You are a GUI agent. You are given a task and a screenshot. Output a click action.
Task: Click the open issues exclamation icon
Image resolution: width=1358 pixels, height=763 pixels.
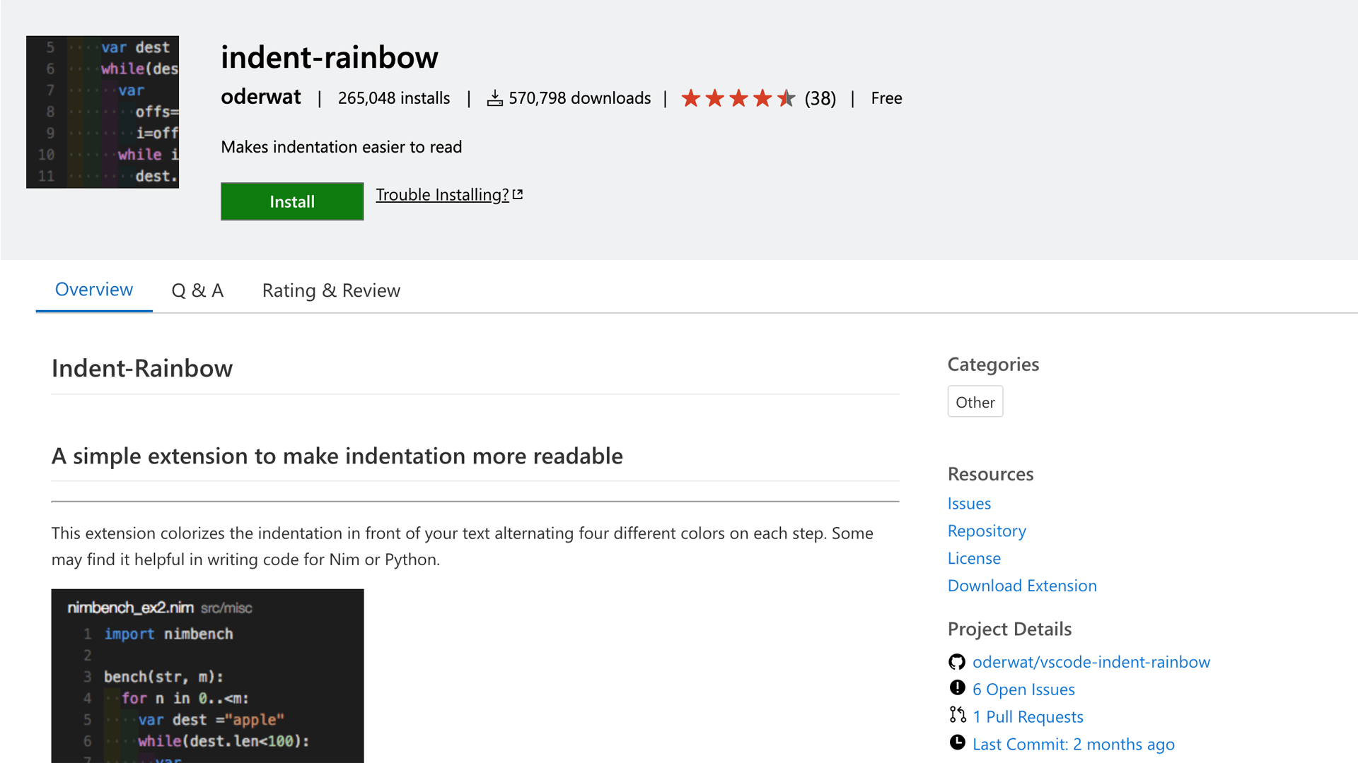click(957, 688)
